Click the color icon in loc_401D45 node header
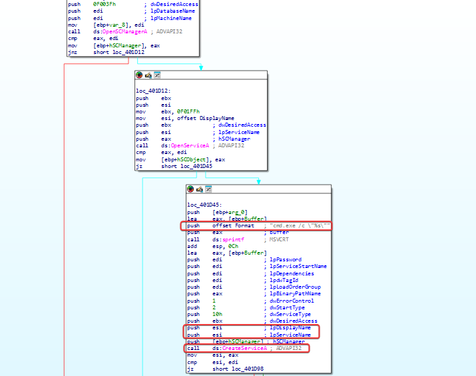Image resolution: width=476 pixels, height=376 pixels. [190, 189]
